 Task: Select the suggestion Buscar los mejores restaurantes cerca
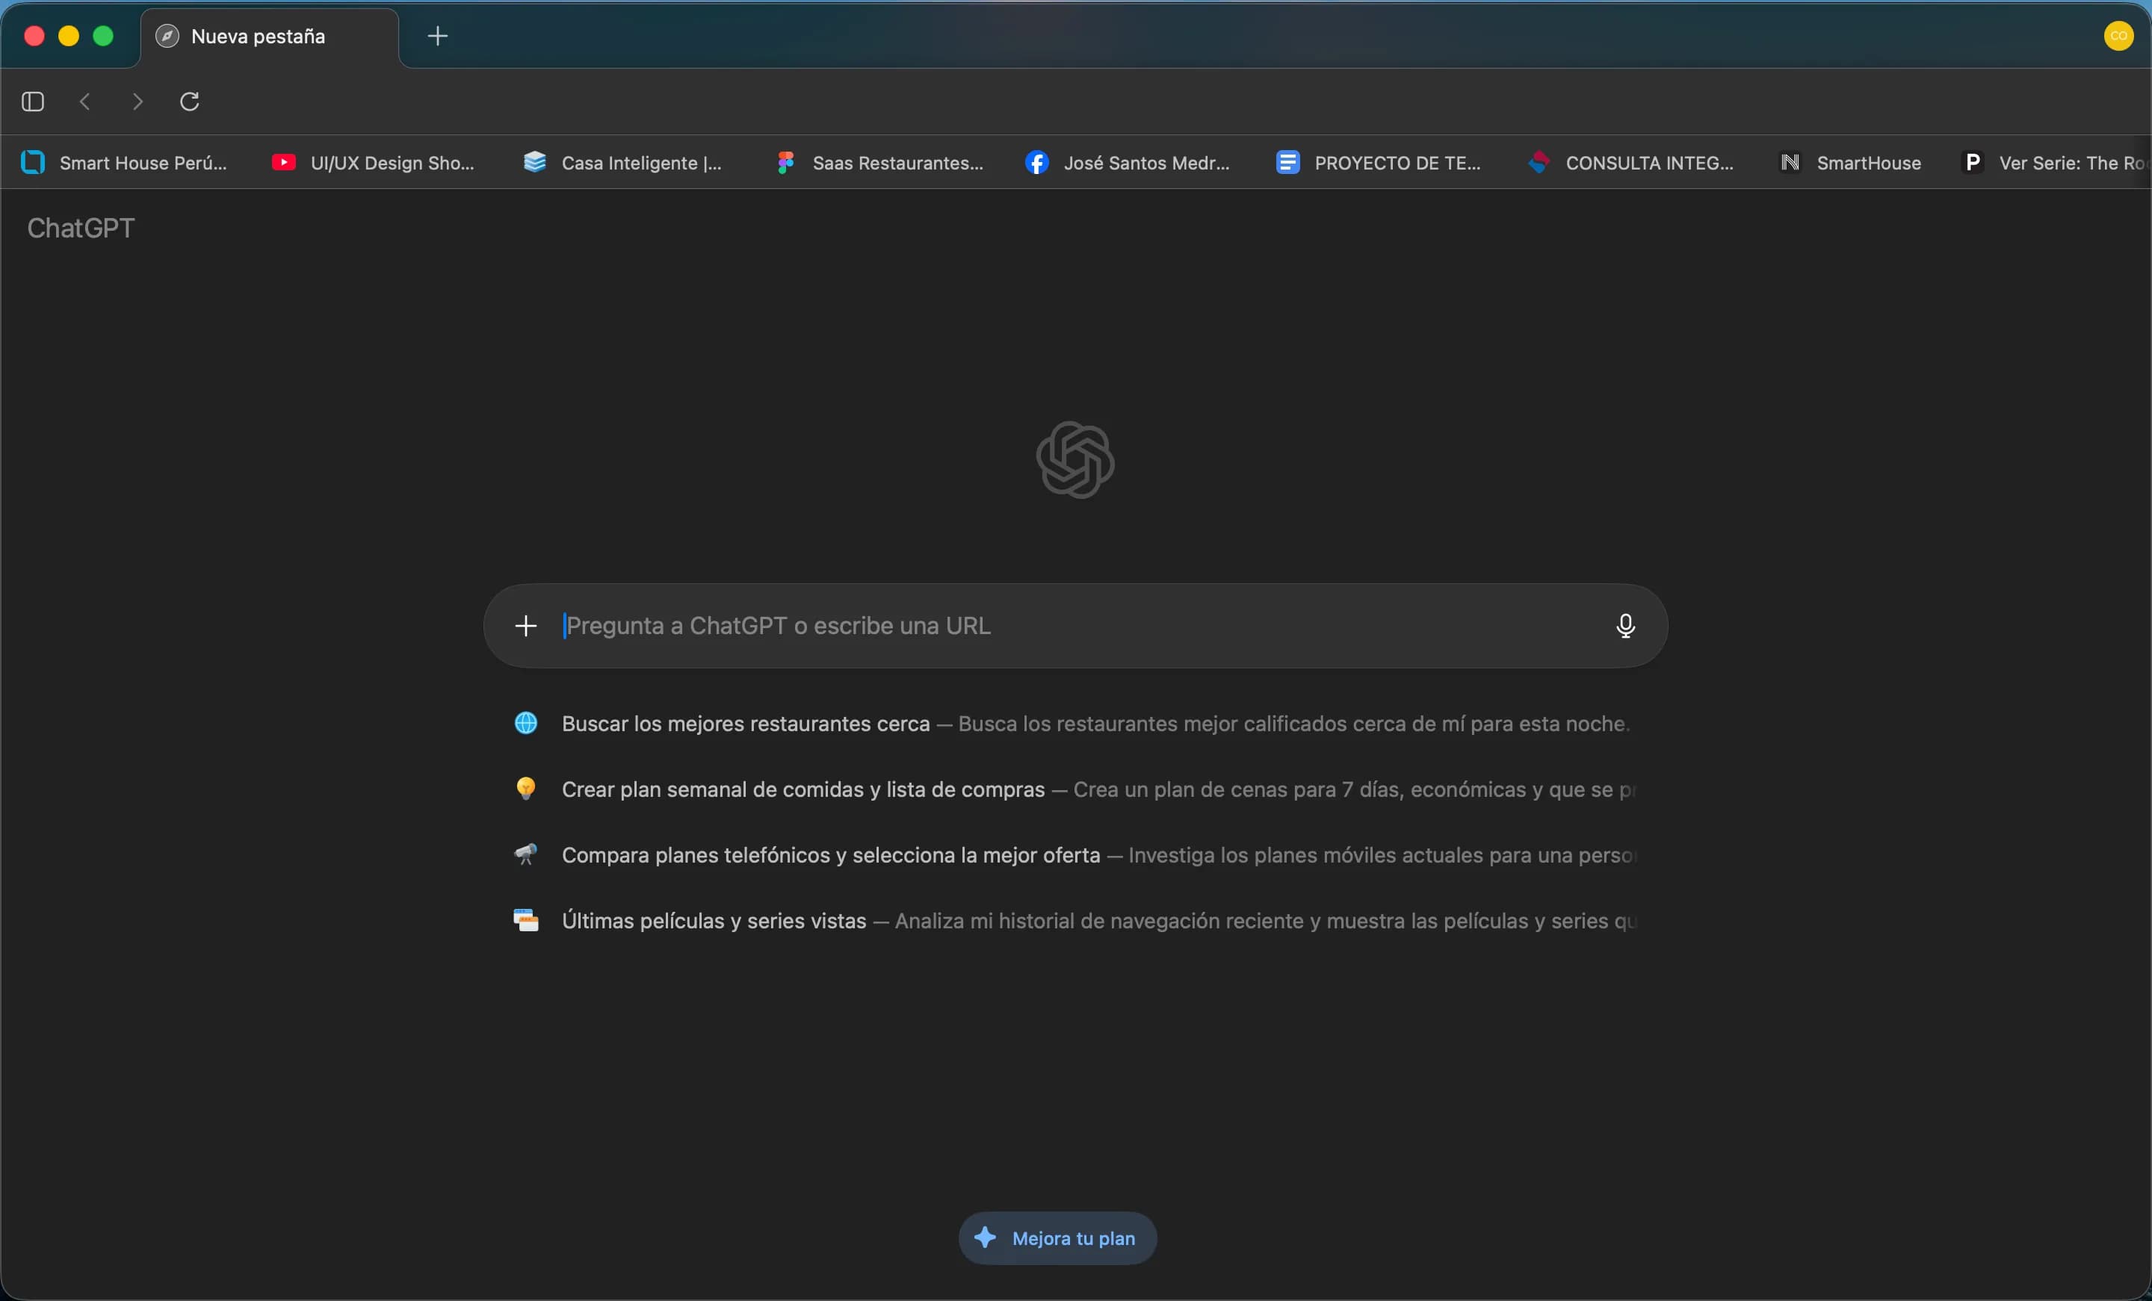click(743, 724)
